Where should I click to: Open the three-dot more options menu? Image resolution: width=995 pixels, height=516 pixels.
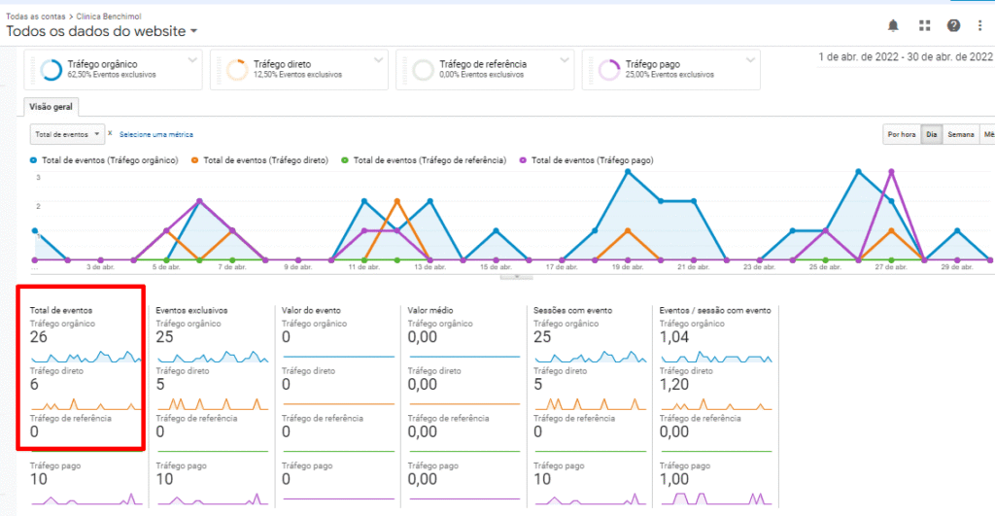click(x=980, y=25)
